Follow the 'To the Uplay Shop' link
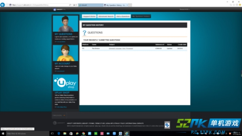The width and height of the screenshot is (242, 136). [61, 107]
